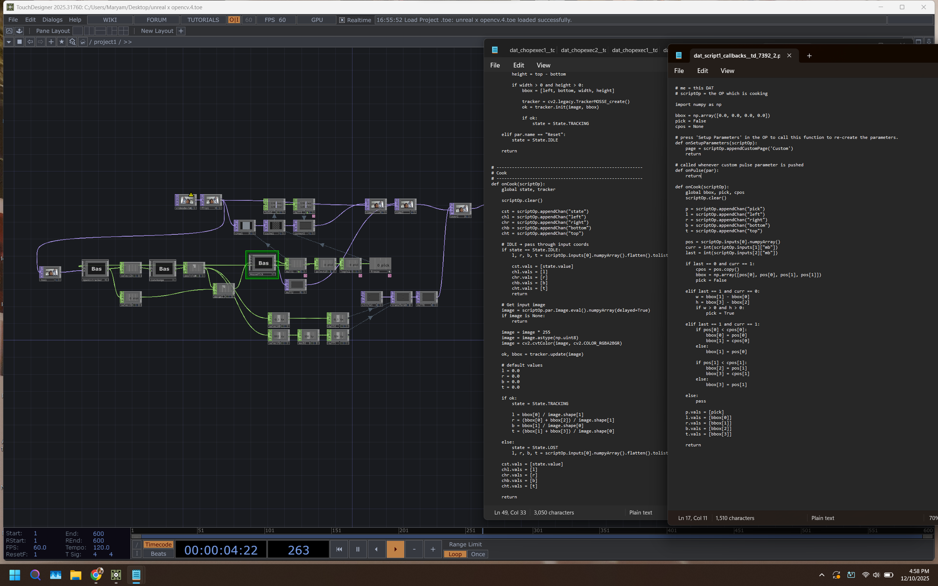
Task: Jump to timeline start with rewind button
Action: [339, 549]
